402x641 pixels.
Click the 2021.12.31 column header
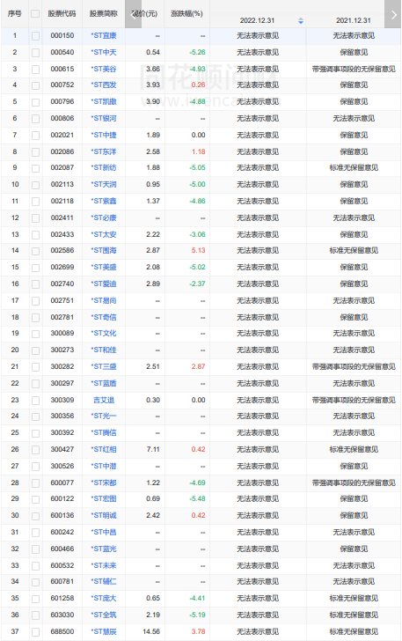[x=354, y=20]
